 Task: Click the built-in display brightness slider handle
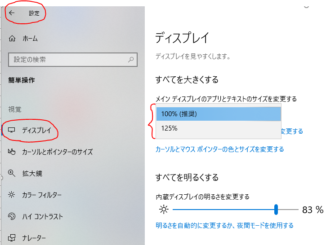(x=276, y=210)
